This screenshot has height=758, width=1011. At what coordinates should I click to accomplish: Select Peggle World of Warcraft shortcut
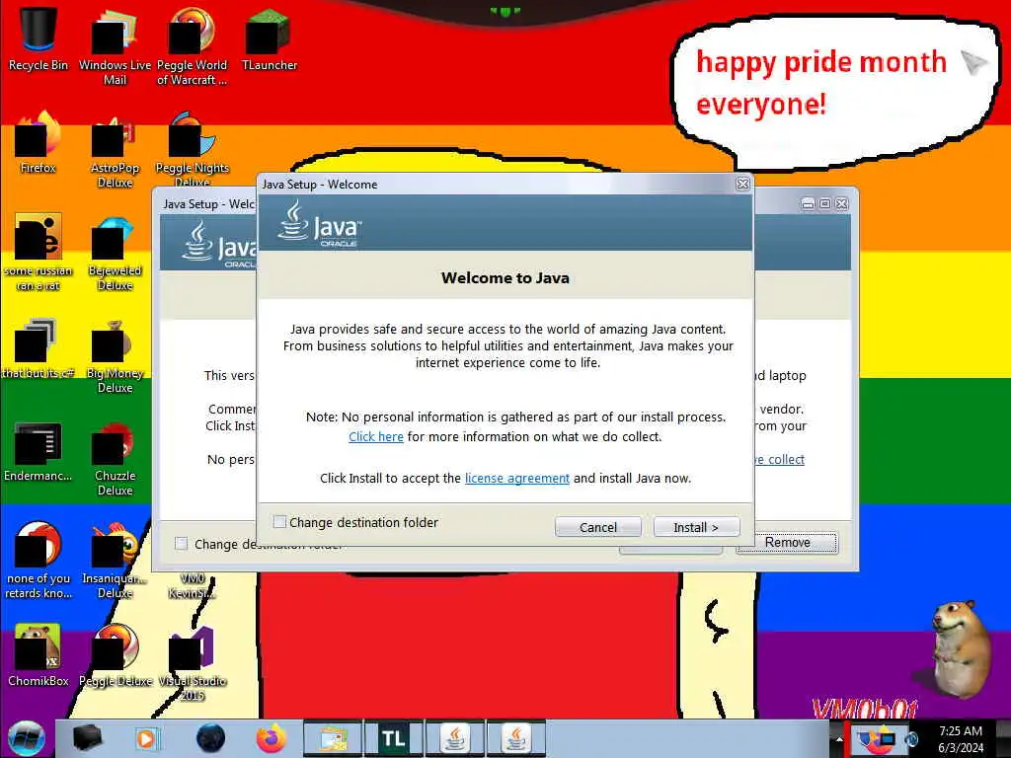[192, 45]
